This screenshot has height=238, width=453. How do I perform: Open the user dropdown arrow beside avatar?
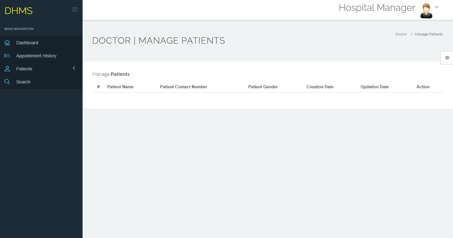(437, 7)
